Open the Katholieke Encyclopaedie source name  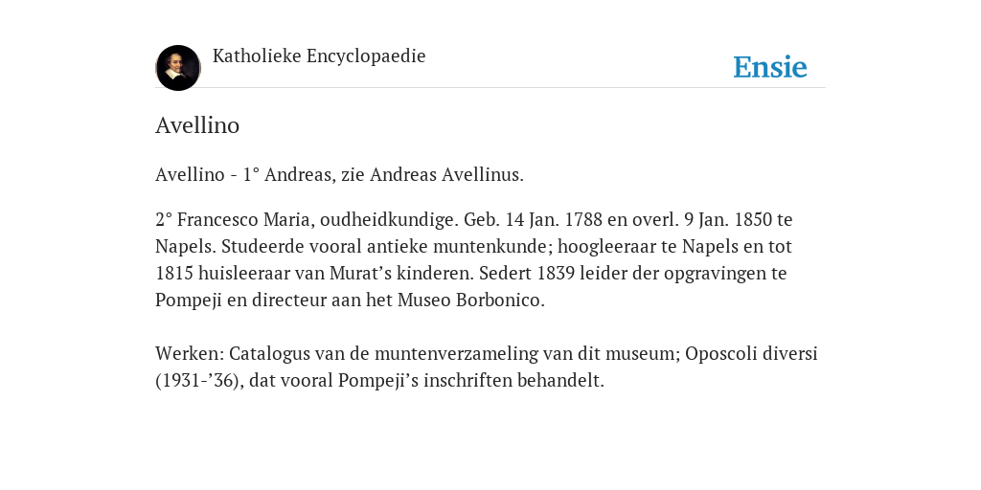click(319, 56)
